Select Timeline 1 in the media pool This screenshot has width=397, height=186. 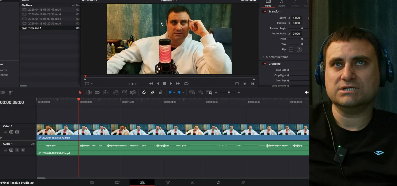[35, 28]
